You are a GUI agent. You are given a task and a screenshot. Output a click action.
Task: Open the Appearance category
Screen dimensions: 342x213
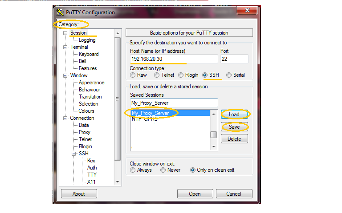coord(91,83)
